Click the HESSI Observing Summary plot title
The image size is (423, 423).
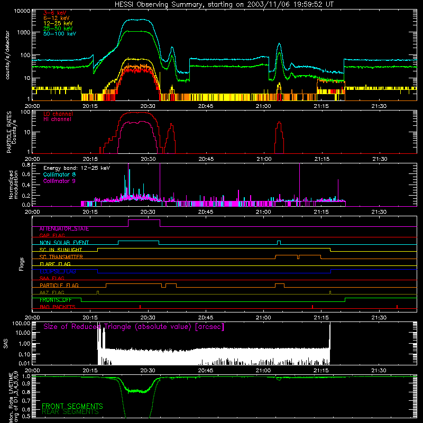(x=224, y=5)
